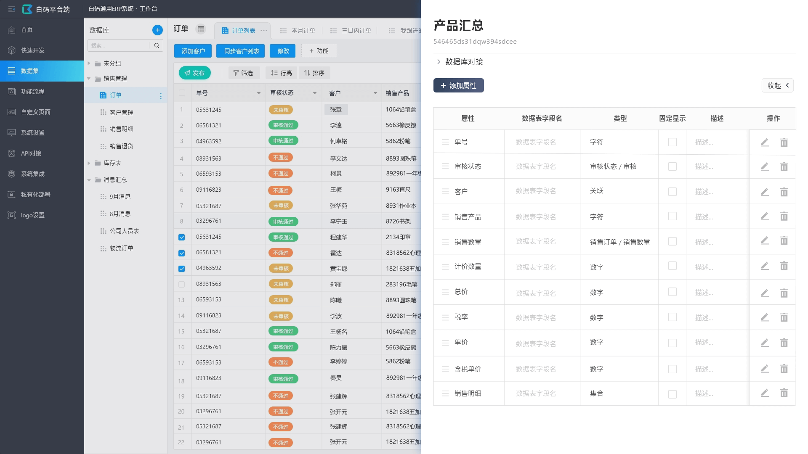Click the delete trash icon for 总价
808x454 pixels.
(x=784, y=293)
